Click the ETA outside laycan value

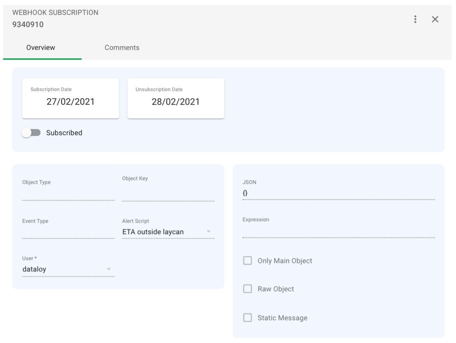(153, 232)
